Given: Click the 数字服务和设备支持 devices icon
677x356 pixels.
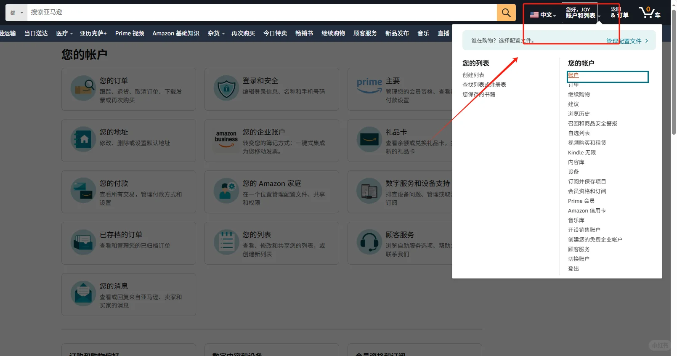Looking at the screenshot, I should click(369, 191).
